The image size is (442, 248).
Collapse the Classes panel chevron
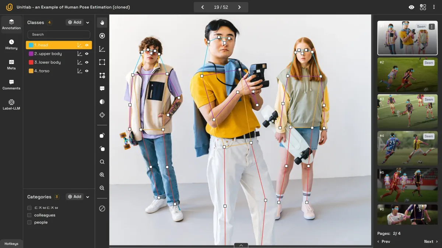point(88,22)
